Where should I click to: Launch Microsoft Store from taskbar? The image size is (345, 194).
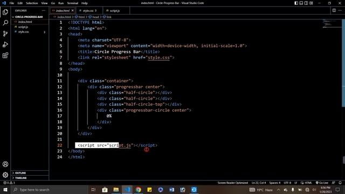point(105,190)
